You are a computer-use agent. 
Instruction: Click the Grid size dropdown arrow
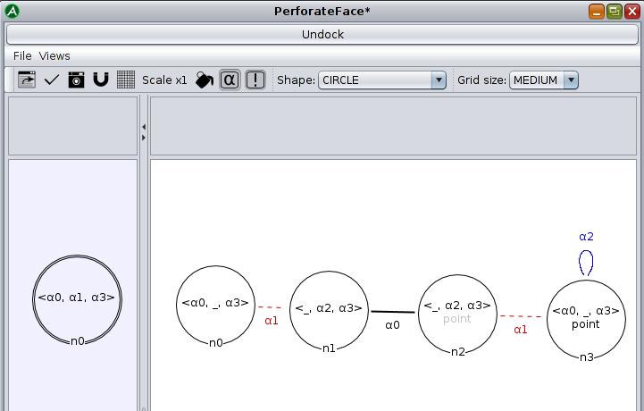(x=571, y=80)
